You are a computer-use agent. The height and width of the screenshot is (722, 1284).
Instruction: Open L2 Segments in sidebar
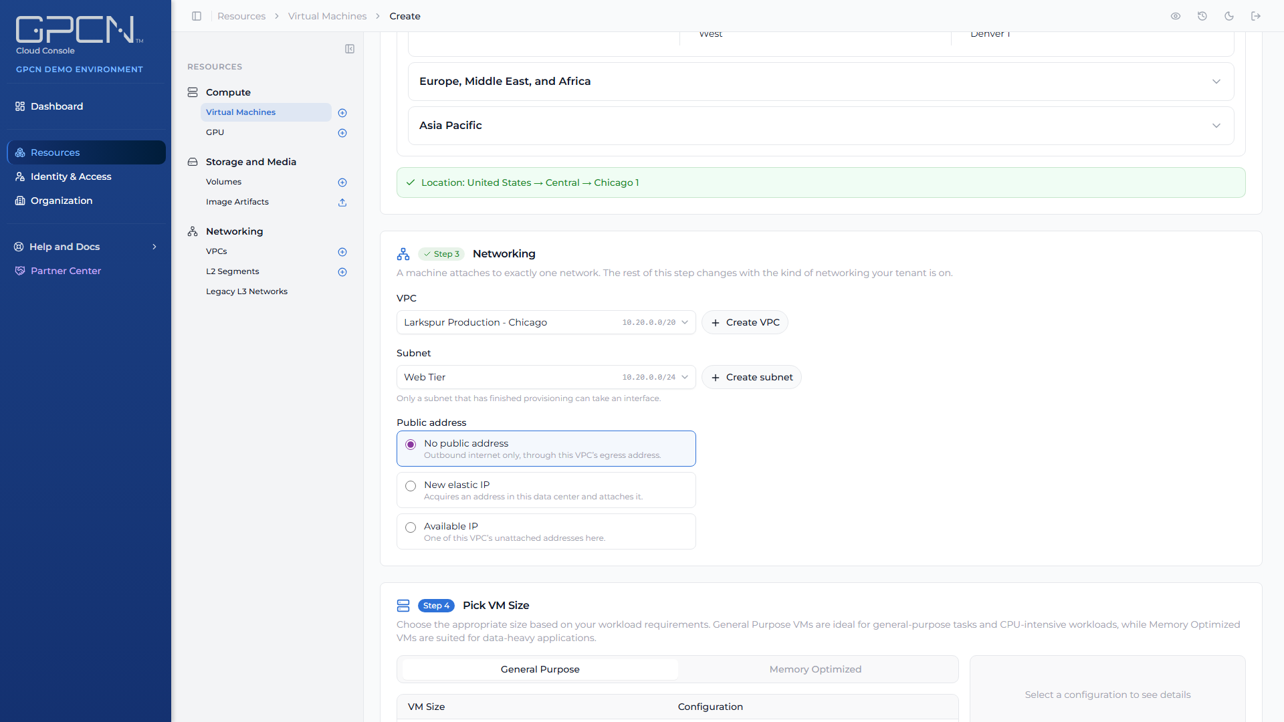(233, 271)
